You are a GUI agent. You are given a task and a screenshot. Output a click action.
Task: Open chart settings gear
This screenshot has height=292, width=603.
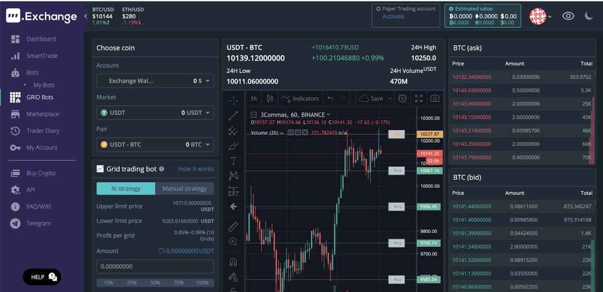pyautogui.click(x=402, y=99)
